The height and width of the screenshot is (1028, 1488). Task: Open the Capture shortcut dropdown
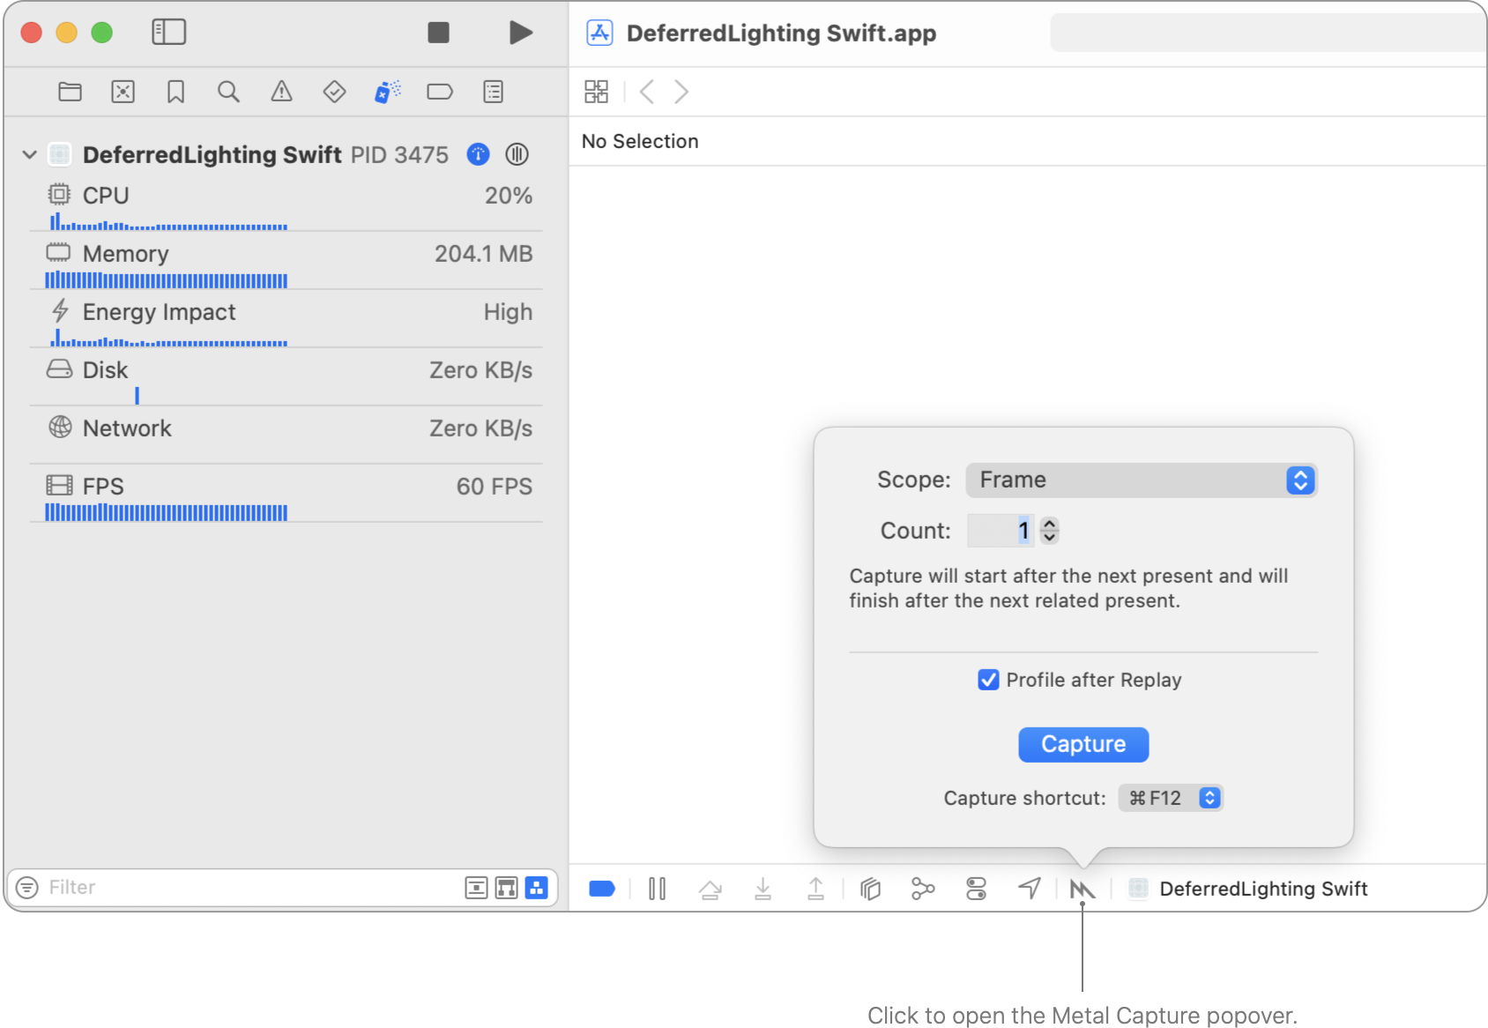click(x=1171, y=798)
